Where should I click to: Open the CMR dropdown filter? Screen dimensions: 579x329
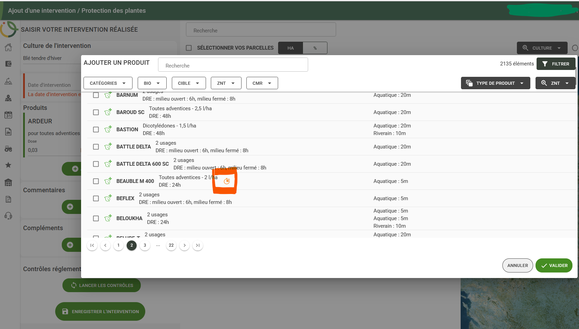pyautogui.click(x=262, y=83)
